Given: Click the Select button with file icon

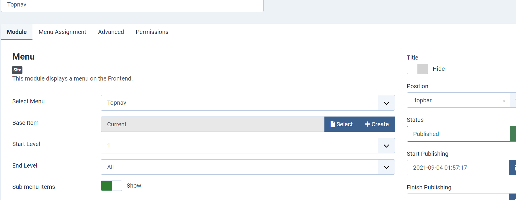Looking at the screenshot, I should tap(342, 124).
